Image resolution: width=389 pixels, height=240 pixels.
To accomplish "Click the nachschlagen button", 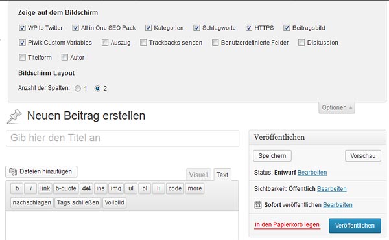I will 32,202.
